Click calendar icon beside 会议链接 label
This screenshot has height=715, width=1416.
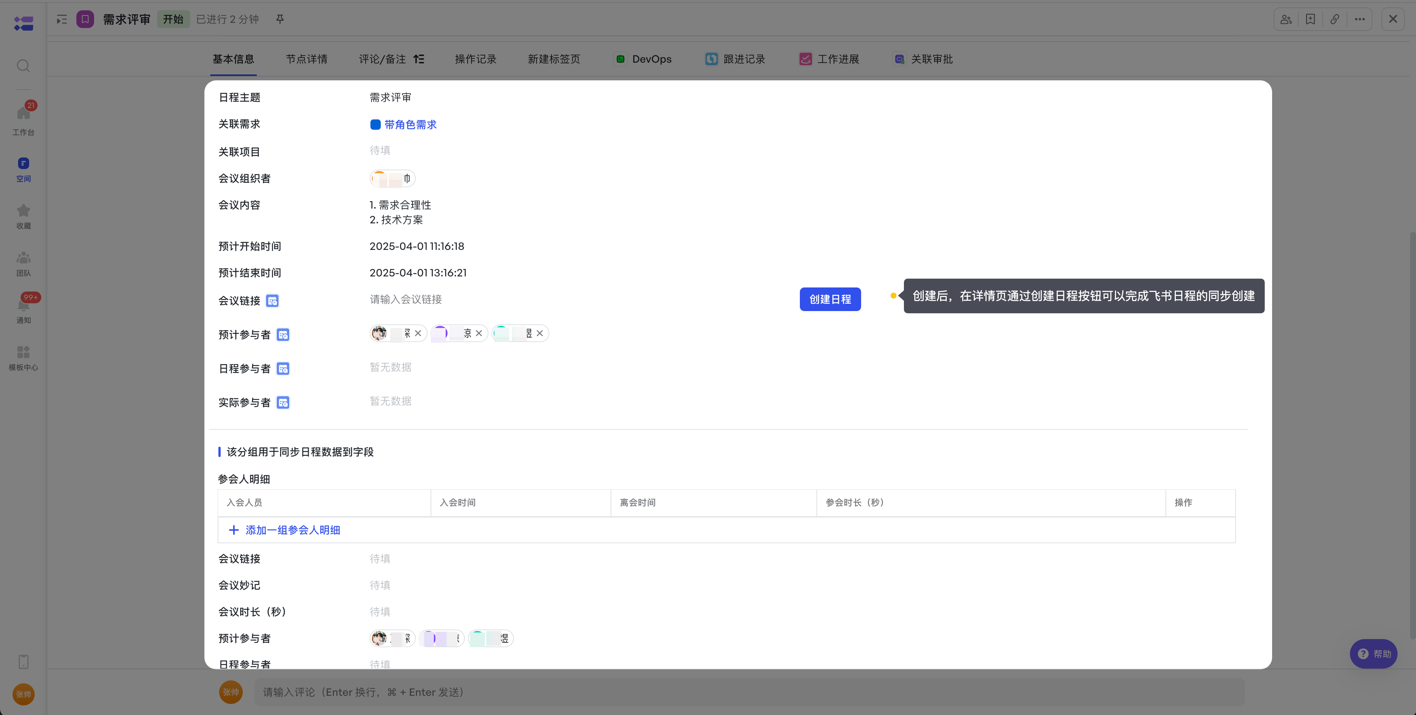273,301
